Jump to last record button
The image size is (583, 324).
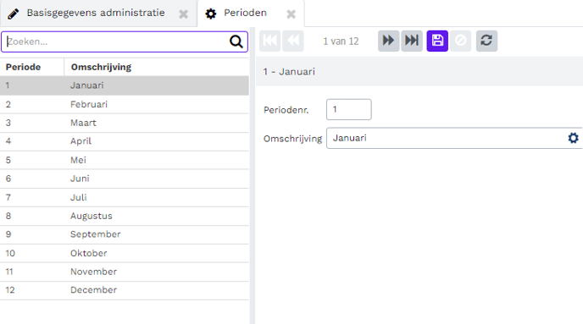(412, 41)
